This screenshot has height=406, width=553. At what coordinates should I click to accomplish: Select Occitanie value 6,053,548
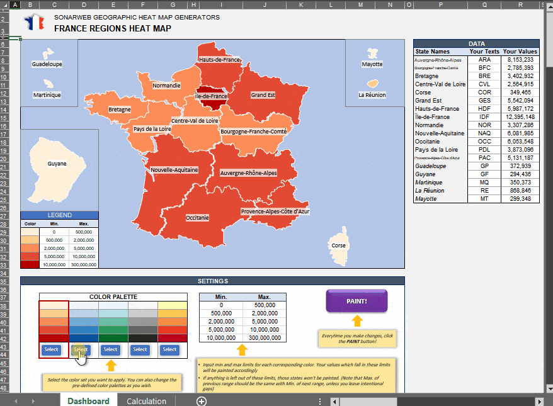tap(520, 142)
